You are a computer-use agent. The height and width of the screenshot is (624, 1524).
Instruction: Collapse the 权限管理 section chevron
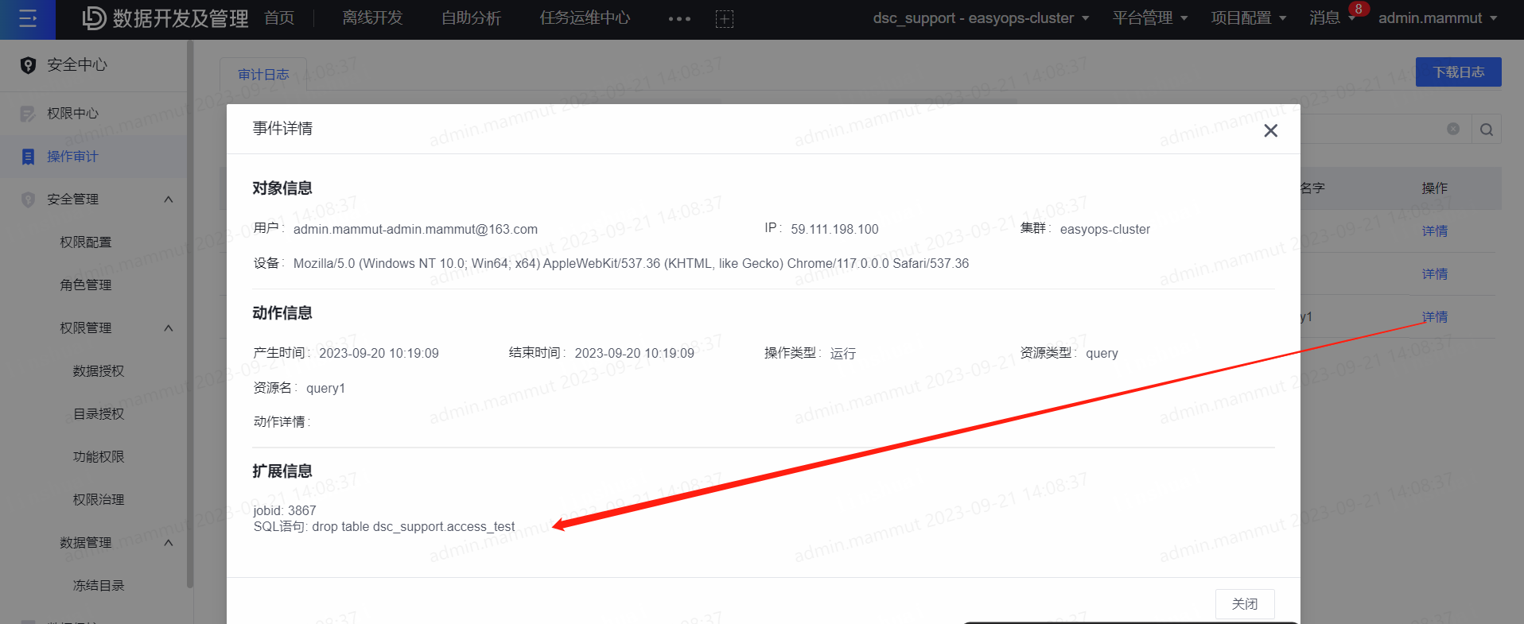click(x=169, y=328)
